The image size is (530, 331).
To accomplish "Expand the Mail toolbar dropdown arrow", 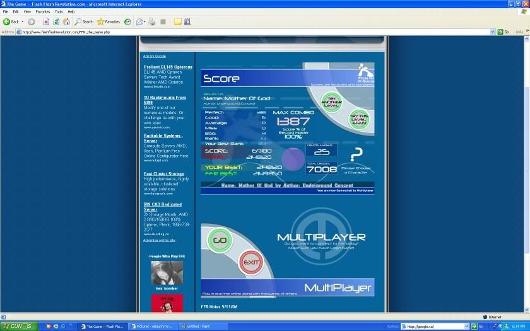I will click(x=144, y=21).
